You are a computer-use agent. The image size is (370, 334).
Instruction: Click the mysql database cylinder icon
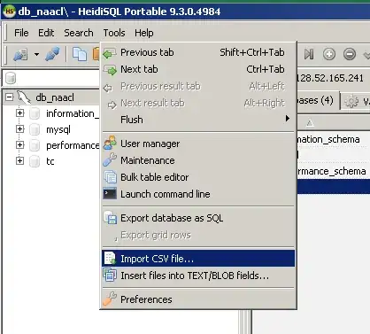(x=35, y=129)
